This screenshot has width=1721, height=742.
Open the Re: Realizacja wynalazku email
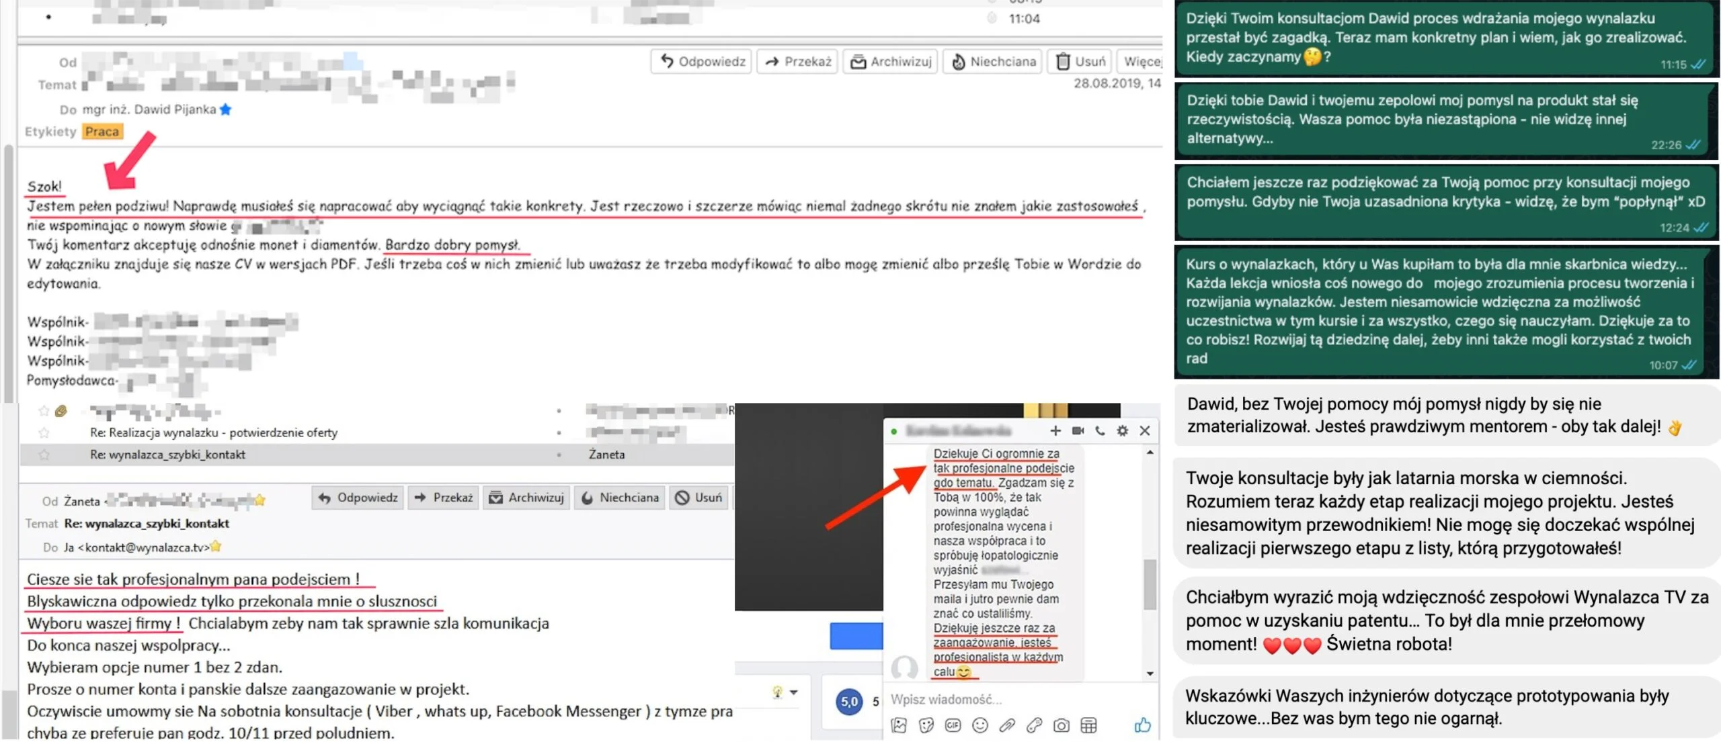214,432
